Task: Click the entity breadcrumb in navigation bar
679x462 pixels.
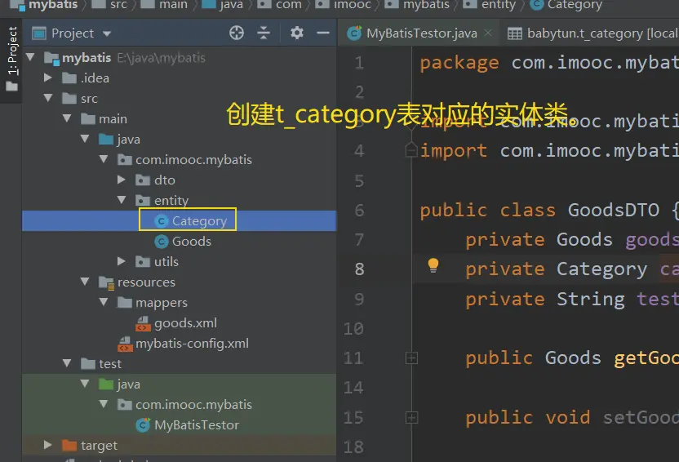Action: [497, 5]
